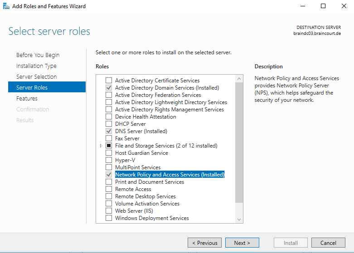Cancel the wizard
Screen dimensions: 354x253
tap(328, 243)
